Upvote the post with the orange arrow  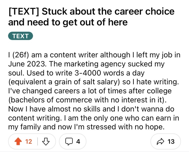pyautogui.click(x=18, y=141)
